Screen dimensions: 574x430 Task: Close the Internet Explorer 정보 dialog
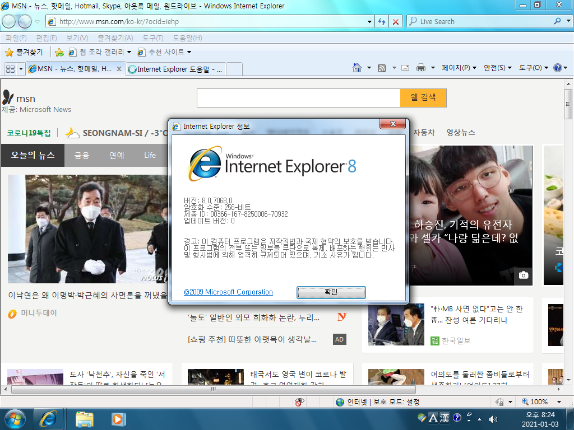point(392,124)
